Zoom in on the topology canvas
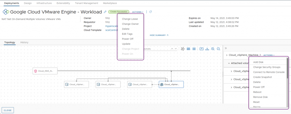 pos(213,49)
